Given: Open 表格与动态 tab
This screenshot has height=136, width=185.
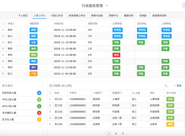Looking at the screenshot, I should tap(97, 16).
